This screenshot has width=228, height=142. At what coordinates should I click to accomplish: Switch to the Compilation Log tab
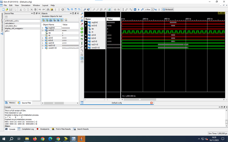28,129
